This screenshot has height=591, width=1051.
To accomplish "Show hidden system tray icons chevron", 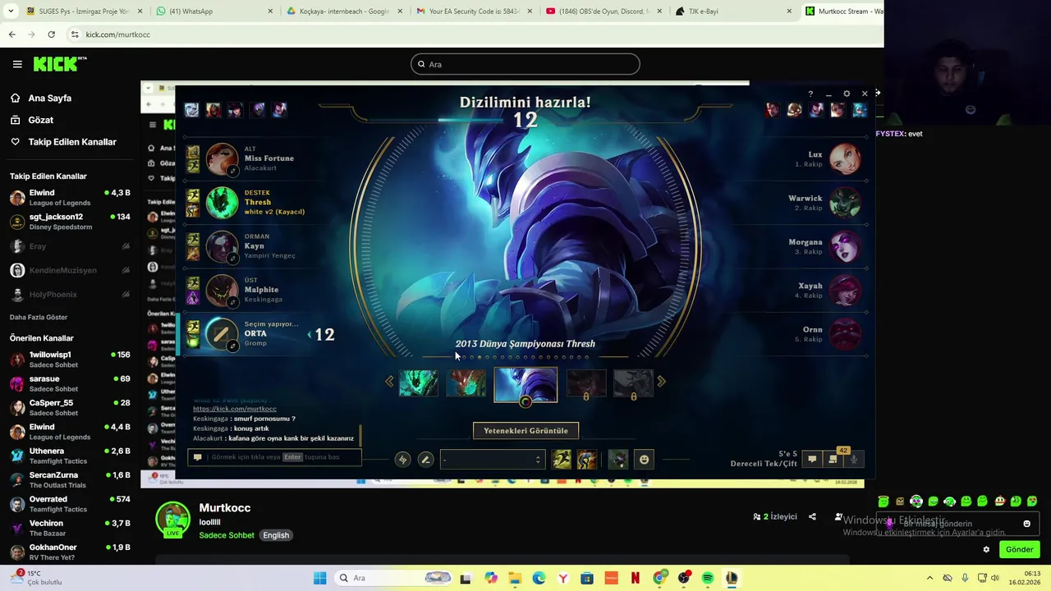I will point(929,578).
